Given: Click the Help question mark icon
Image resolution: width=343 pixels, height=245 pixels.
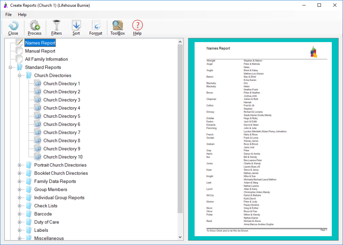Looking at the screenshot, I should tap(137, 26).
